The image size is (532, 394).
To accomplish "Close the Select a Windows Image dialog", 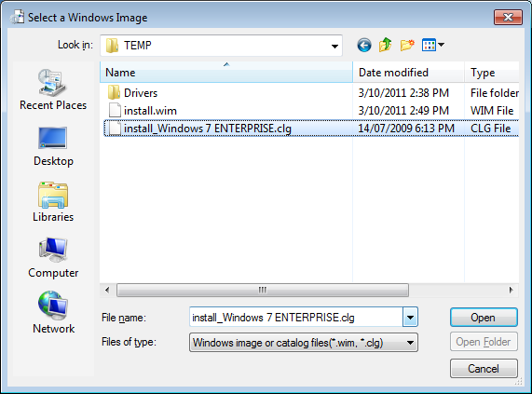I will click(x=508, y=17).
